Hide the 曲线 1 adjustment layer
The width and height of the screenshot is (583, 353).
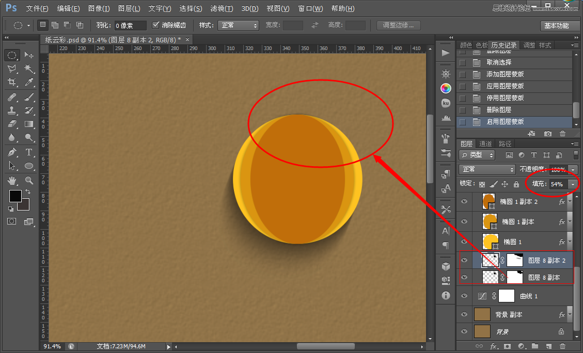pos(464,296)
